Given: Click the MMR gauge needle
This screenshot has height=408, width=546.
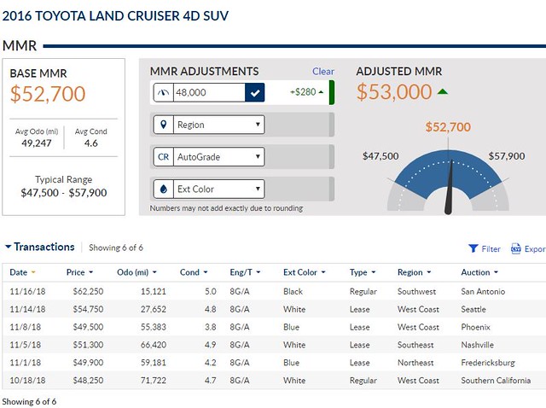Looking at the screenshot, I should tap(450, 187).
